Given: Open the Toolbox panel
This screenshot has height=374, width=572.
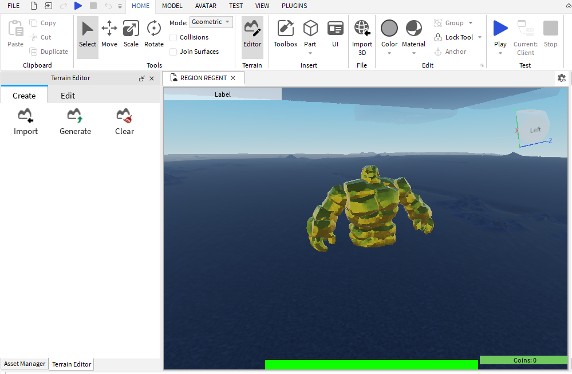Looking at the screenshot, I should click(285, 34).
